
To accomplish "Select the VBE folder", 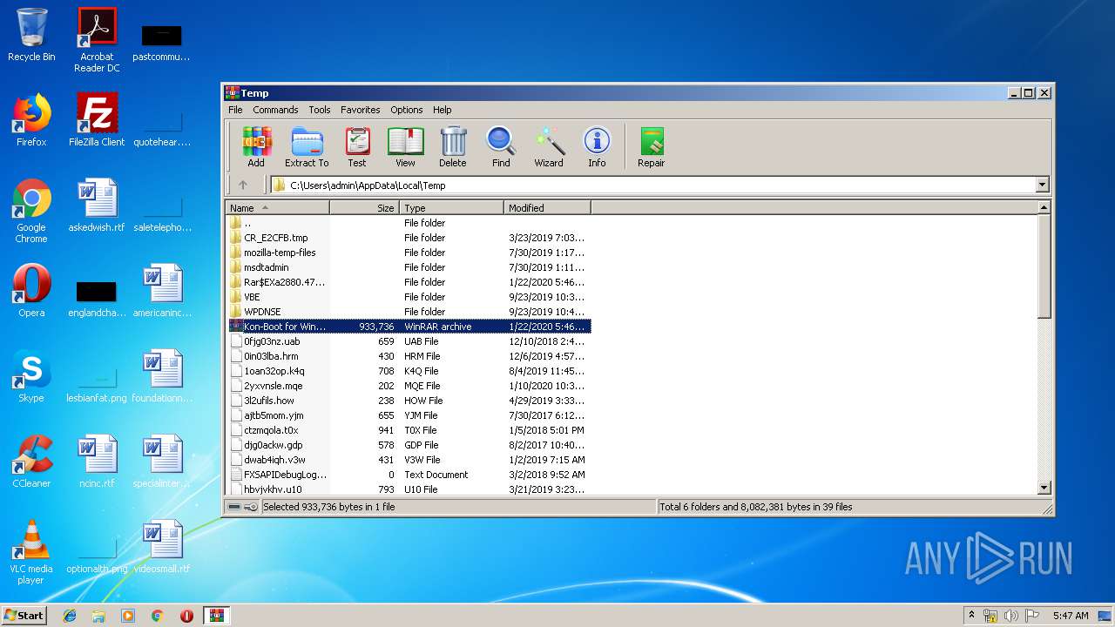I will click(x=409, y=297).
